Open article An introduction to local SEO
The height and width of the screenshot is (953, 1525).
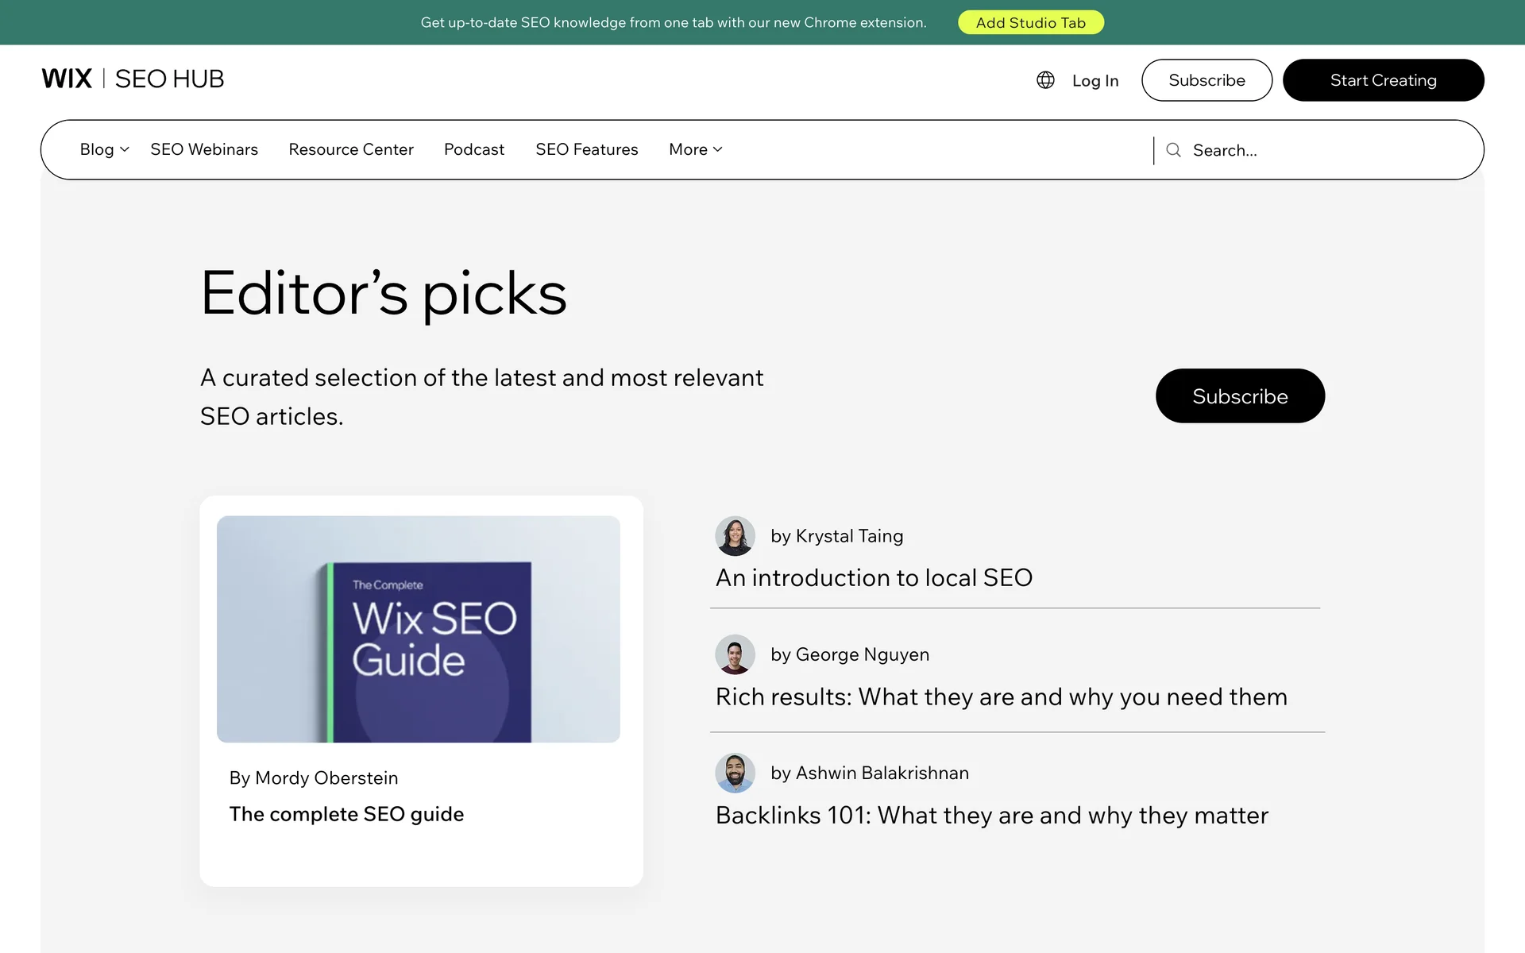[874, 577]
